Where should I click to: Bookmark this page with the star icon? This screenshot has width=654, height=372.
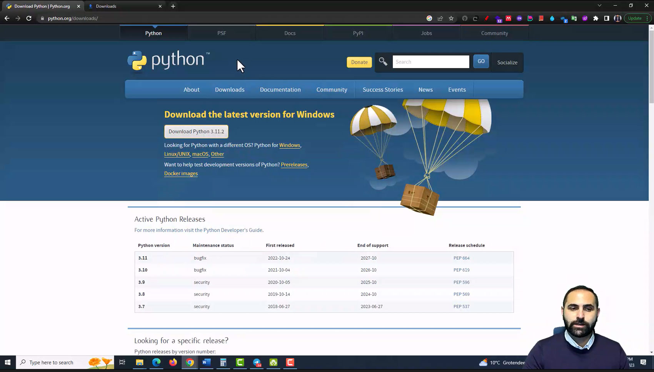(451, 18)
